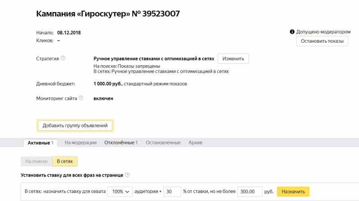The image size is (359, 201).
Task: Click yellow Назначить button
Action: point(293,192)
